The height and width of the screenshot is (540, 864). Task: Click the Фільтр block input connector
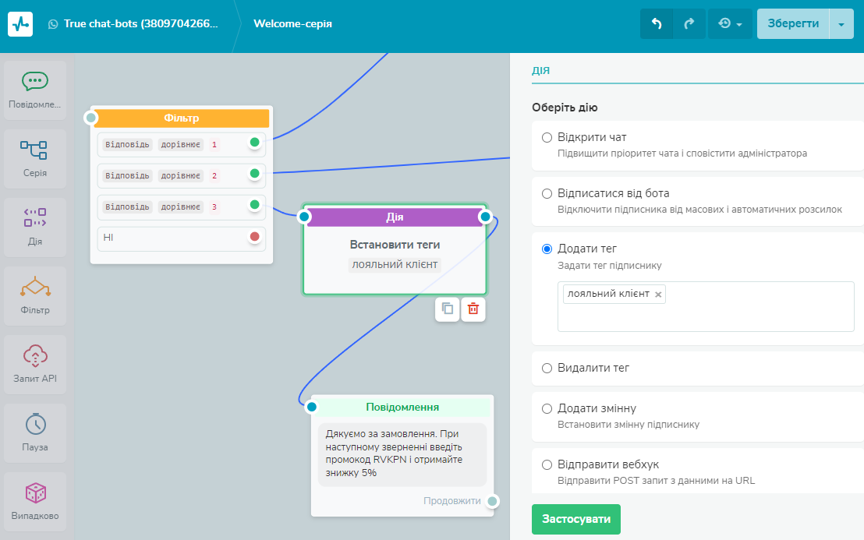(x=91, y=117)
